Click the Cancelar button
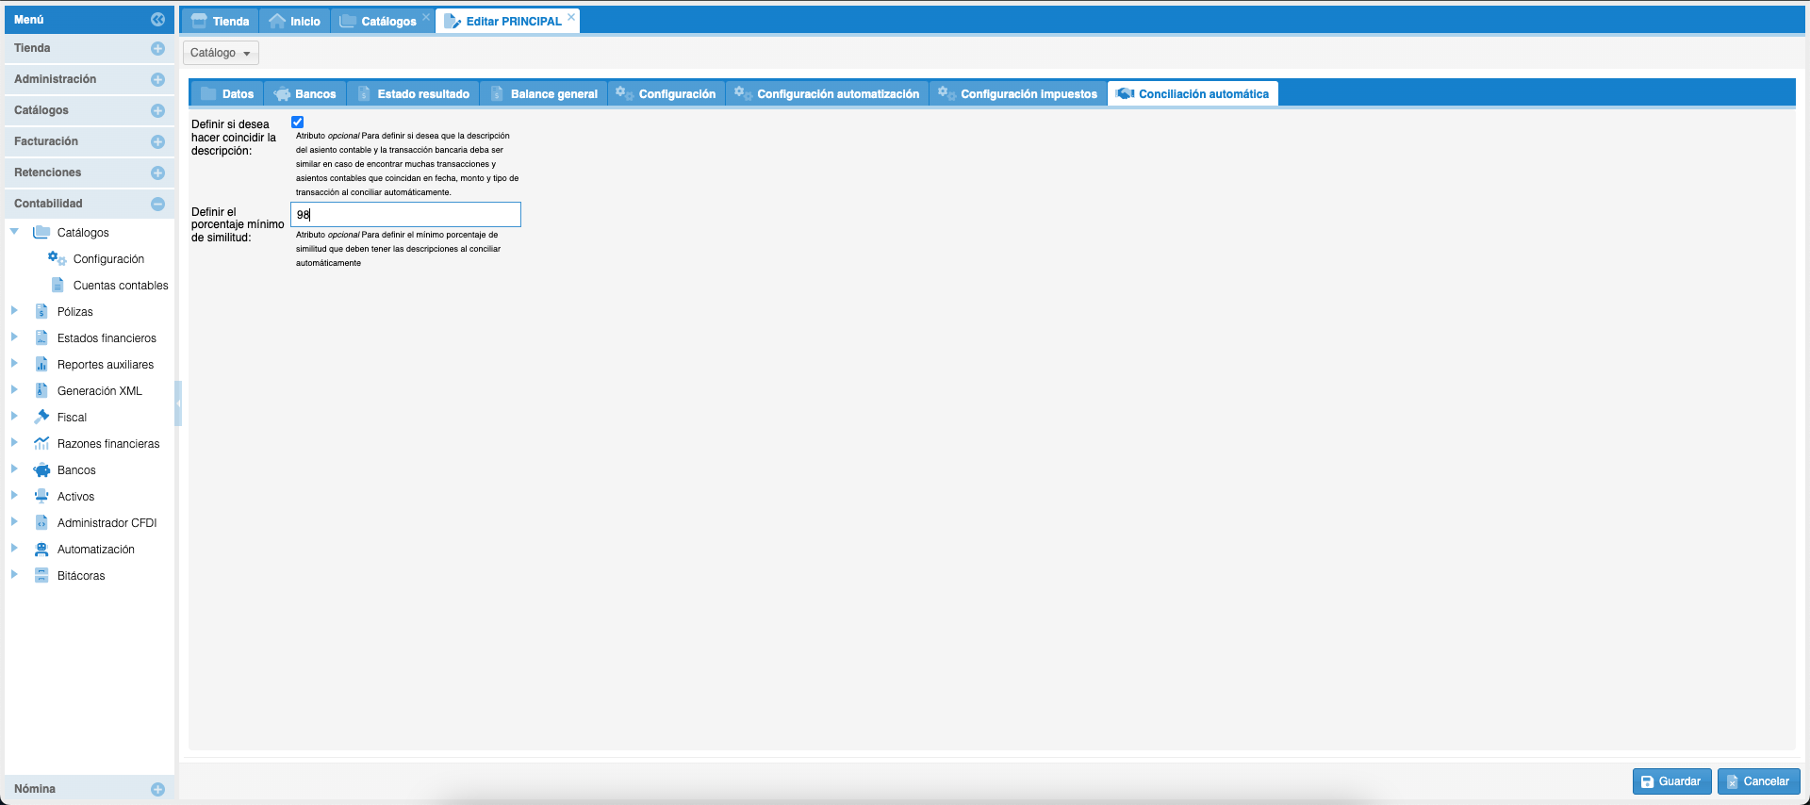This screenshot has width=1810, height=805. pyautogui.click(x=1758, y=781)
